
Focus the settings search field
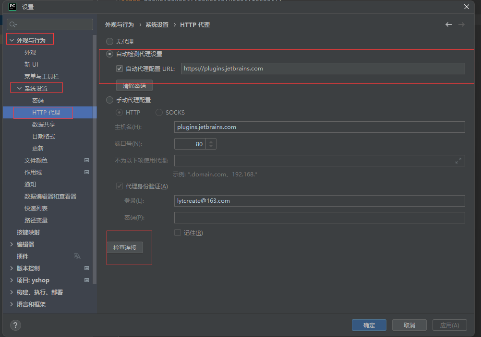(50, 24)
